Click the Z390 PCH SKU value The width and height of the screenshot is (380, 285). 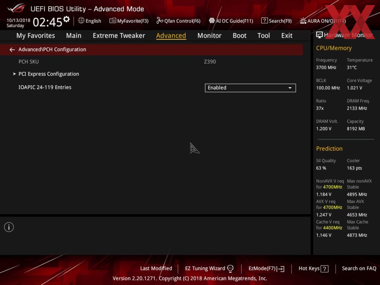tap(210, 62)
